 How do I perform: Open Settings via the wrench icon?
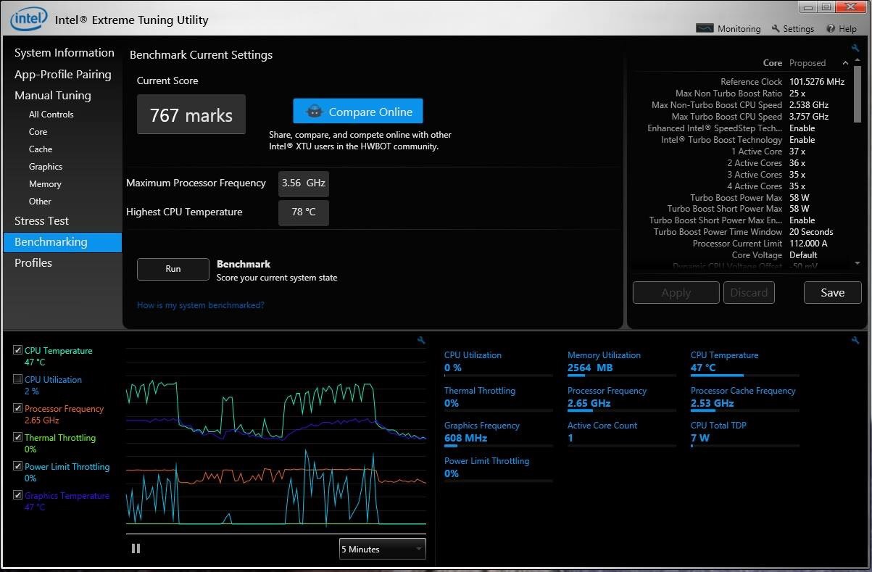pyautogui.click(x=776, y=28)
